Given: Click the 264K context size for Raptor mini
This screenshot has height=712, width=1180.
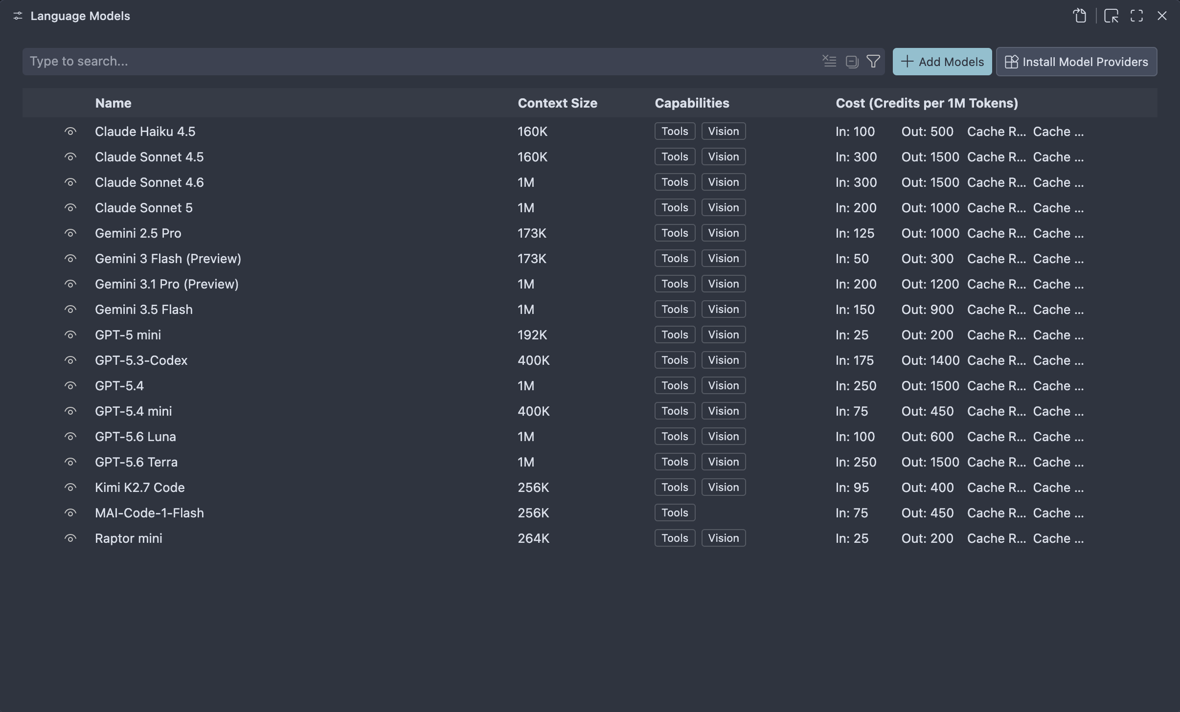Looking at the screenshot, I should coord(533,538).
